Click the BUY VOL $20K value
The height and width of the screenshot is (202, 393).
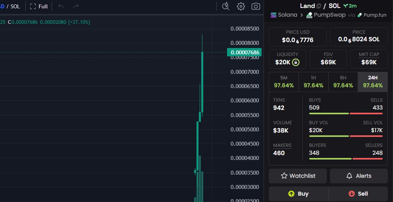(316, 130)
